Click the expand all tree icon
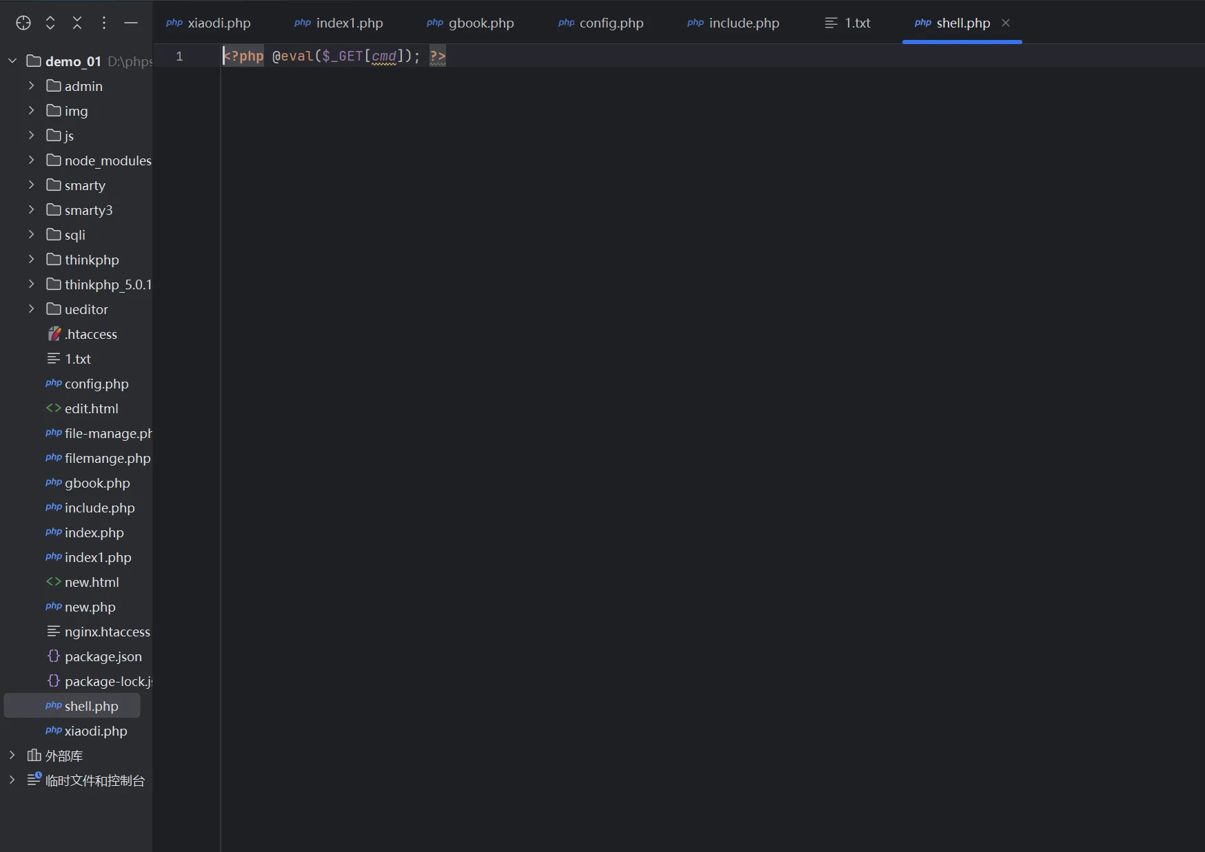 point(50,23)
